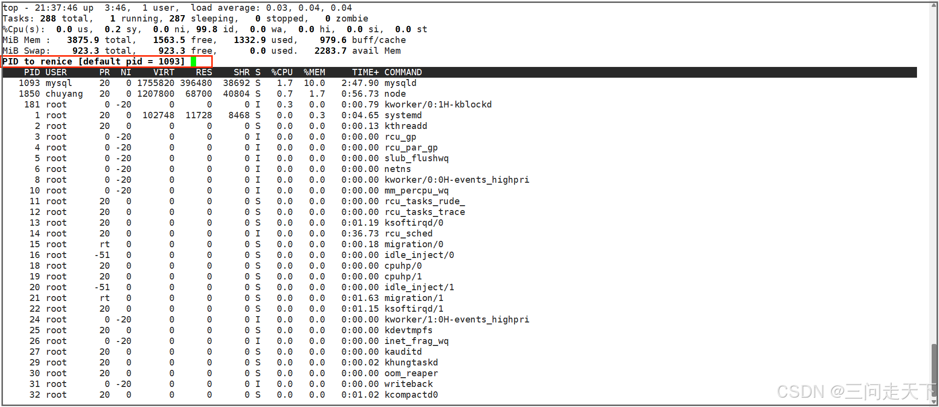Click the NI column header
939x407 pixels.
coord(126,72)
